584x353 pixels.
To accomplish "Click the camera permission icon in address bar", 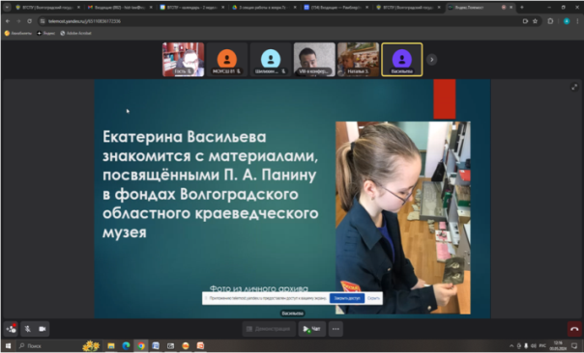I will pos(525,21).
